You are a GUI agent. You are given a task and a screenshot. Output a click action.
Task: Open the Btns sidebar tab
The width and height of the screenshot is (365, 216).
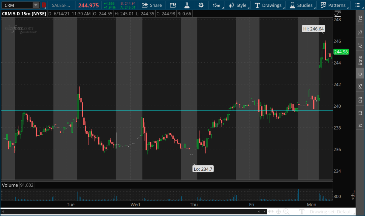coord(360,60)
